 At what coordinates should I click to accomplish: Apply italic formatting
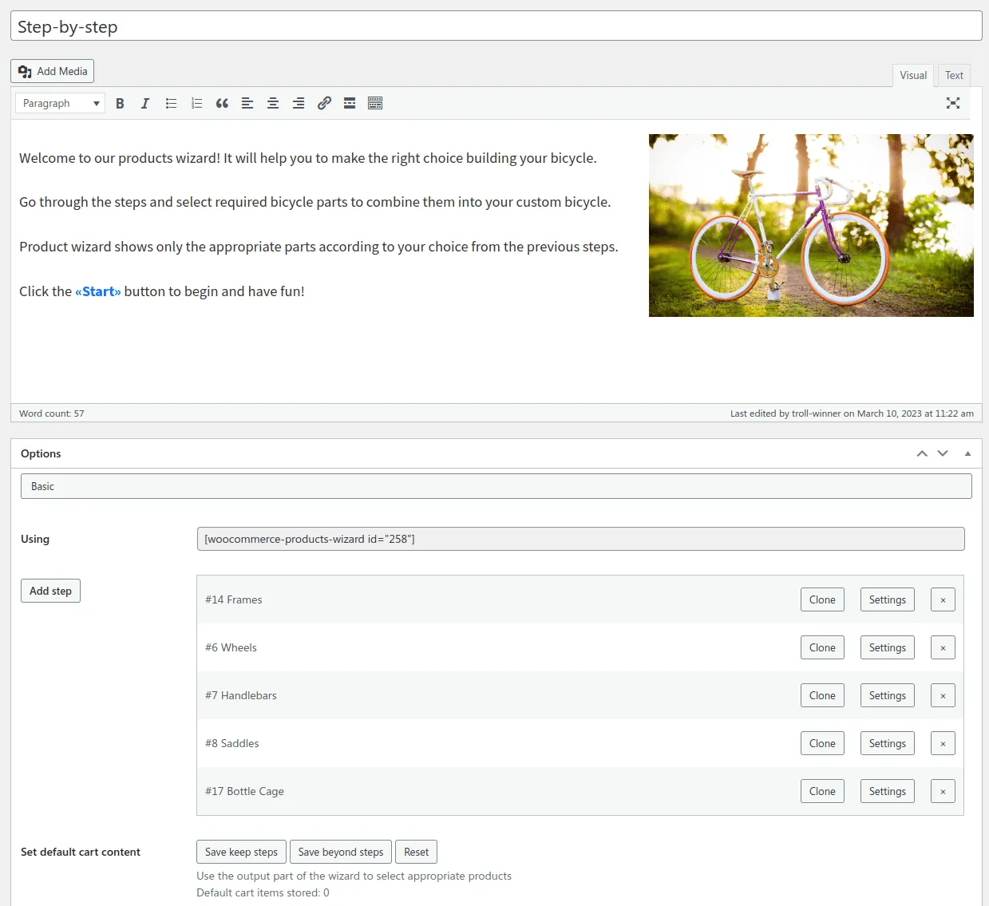point(145,103)
